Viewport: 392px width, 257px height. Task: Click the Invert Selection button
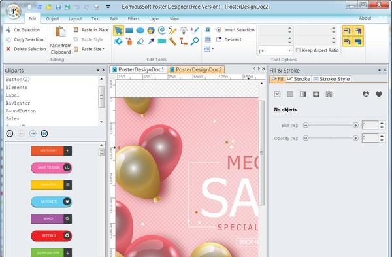pos(235,30)
